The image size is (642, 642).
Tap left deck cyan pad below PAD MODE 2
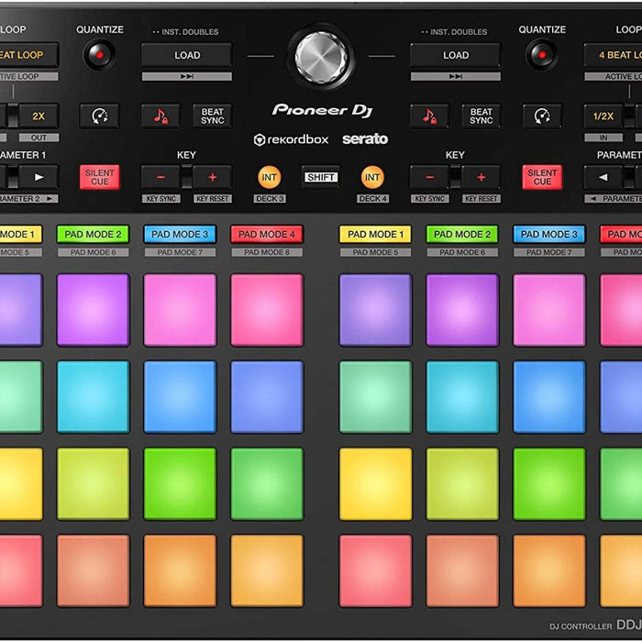(x=94, y=397)
